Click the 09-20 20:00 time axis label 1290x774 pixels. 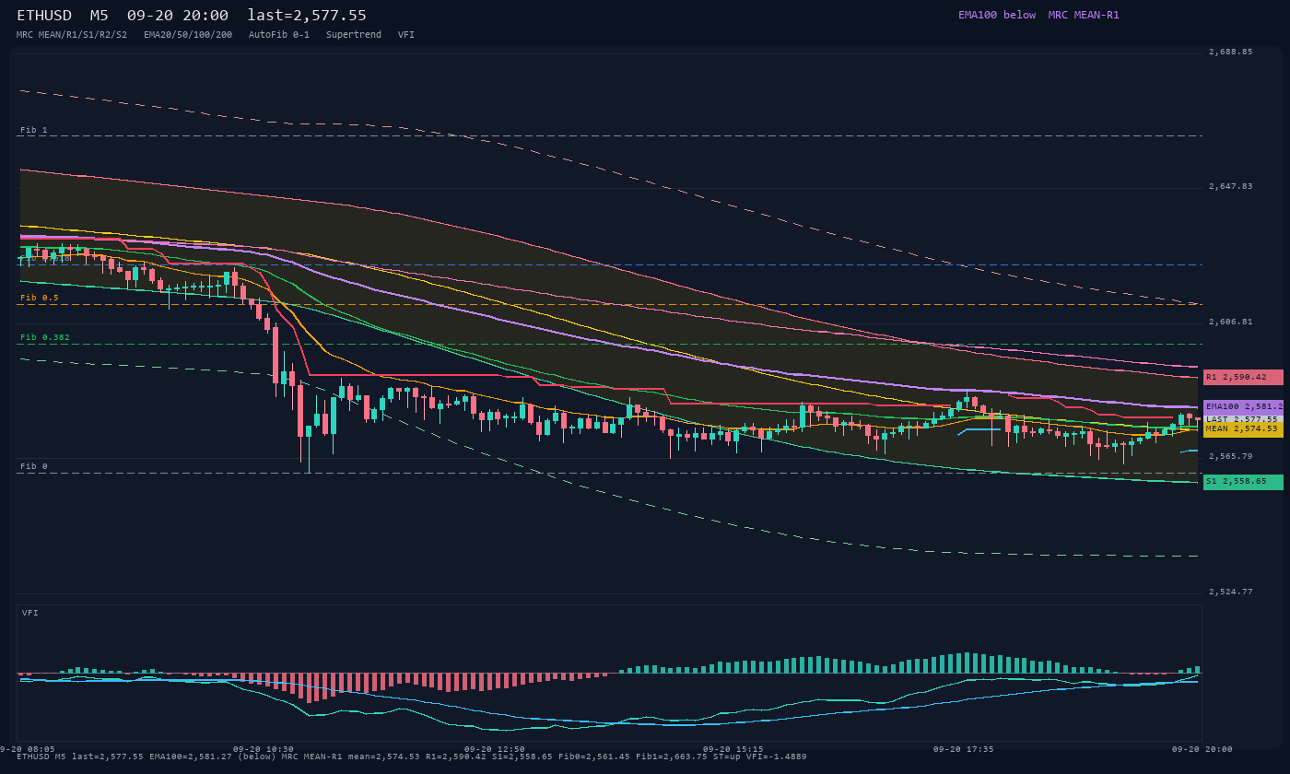tap(1202, 749)
